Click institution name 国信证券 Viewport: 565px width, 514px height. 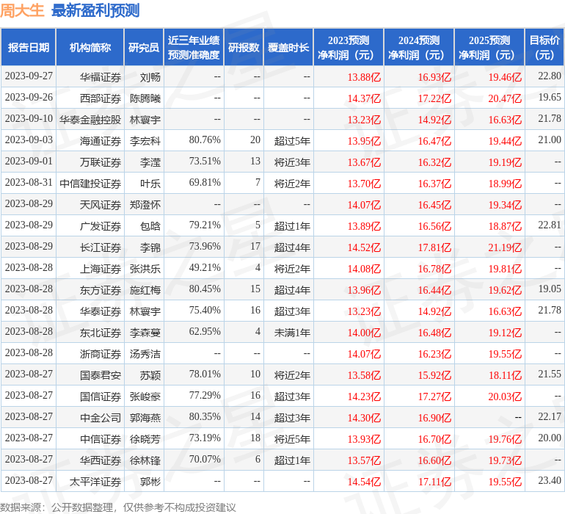[101, 397]
